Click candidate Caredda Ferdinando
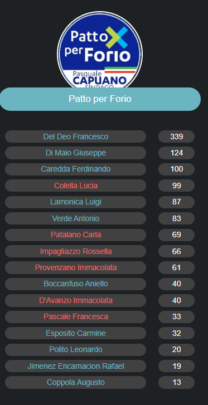Screen dimensions: 208x405 (75, 169)
